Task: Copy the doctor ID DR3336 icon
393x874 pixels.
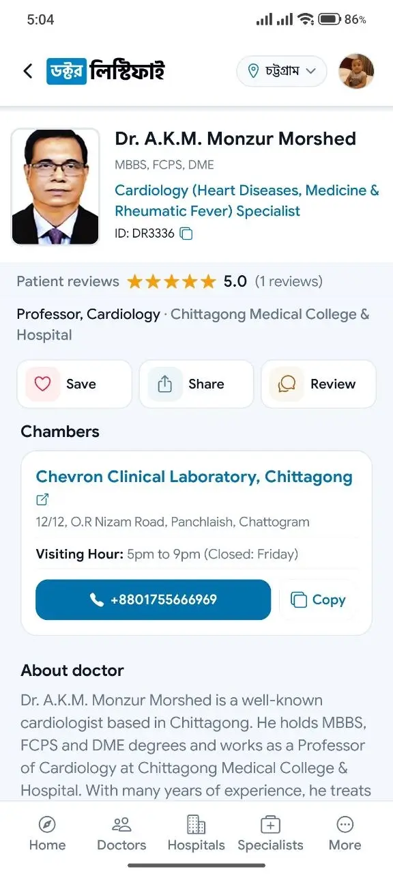Action: pyautogui.click(x=186, y=234)
